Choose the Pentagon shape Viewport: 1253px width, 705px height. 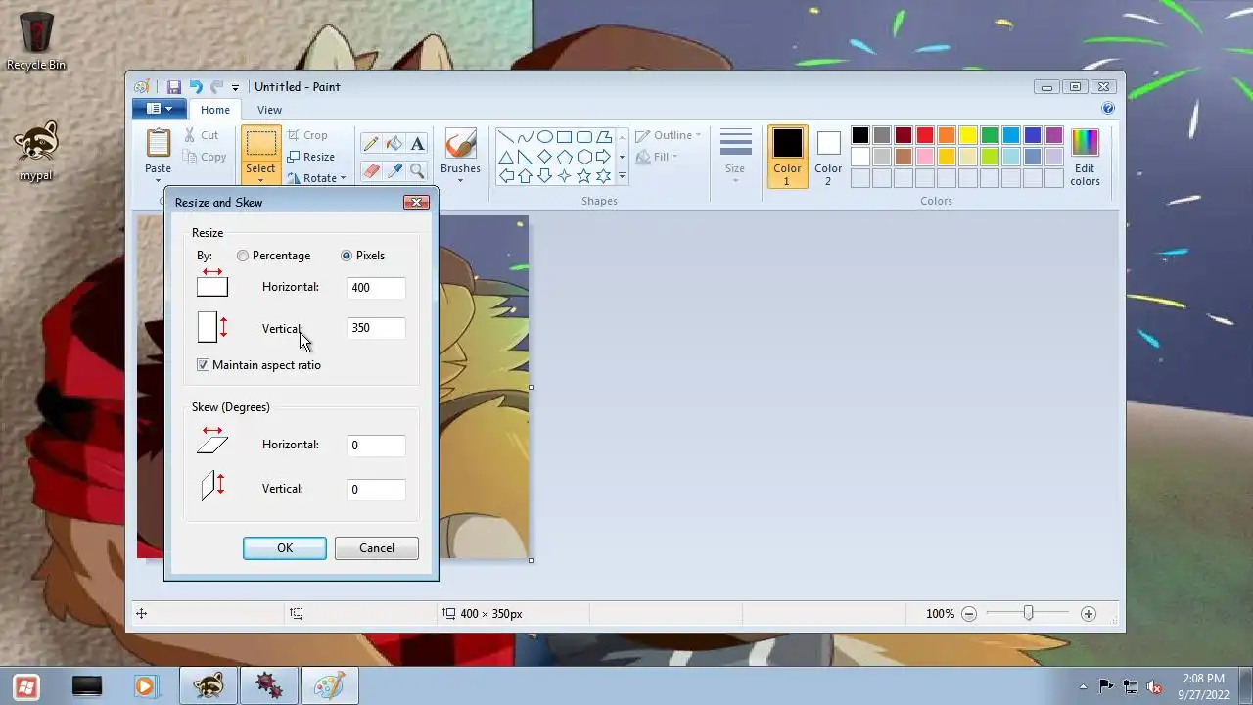(x=565, y=157)
